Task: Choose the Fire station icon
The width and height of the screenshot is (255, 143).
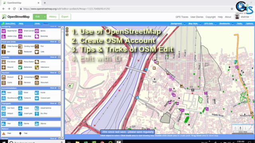Action: click(x=4, y=62)
